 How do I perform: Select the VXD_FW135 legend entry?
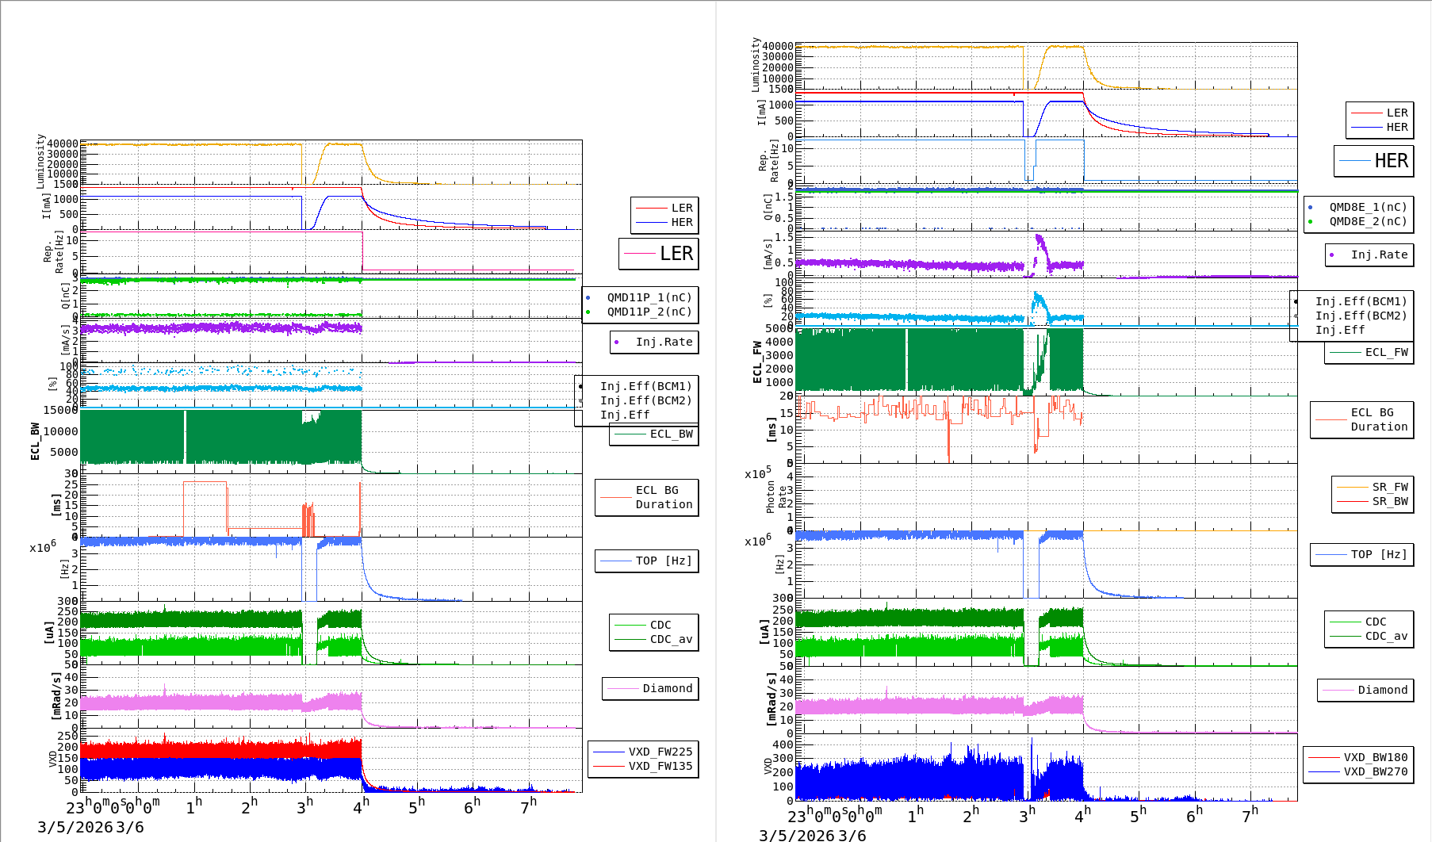point(660,766)
